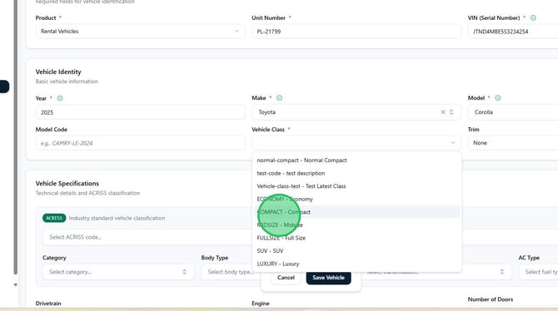Click the Vehicle Identity heading
Image resolution: width=558 pixels, height=311 pixels.
coord(58,72)
